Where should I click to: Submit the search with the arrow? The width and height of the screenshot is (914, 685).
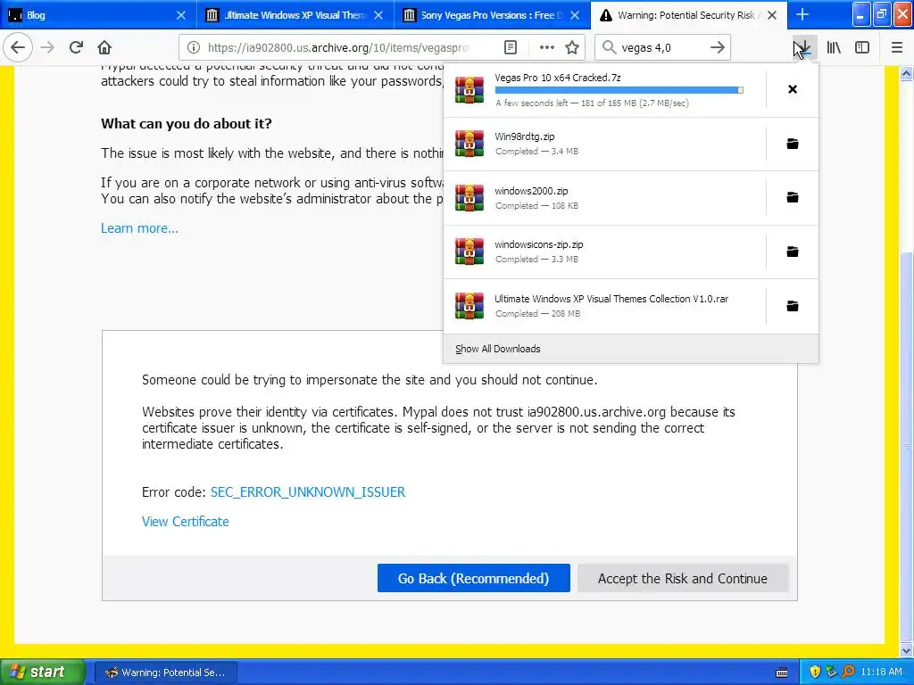point(718,48)
